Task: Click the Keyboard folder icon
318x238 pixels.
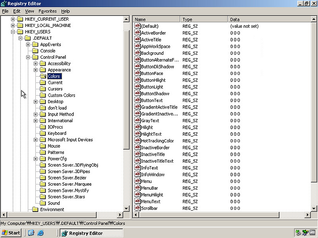Action: [x=43, y=133]
